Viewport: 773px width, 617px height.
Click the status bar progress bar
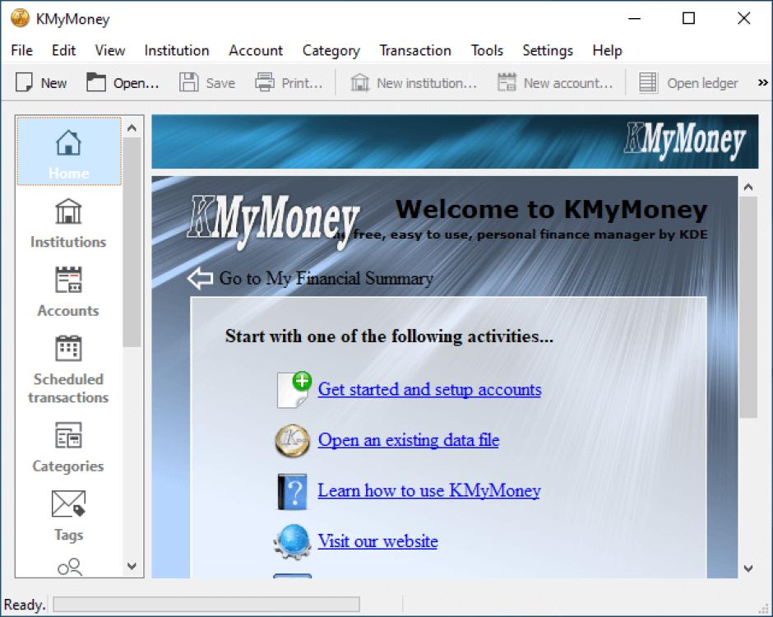[206, 604]
